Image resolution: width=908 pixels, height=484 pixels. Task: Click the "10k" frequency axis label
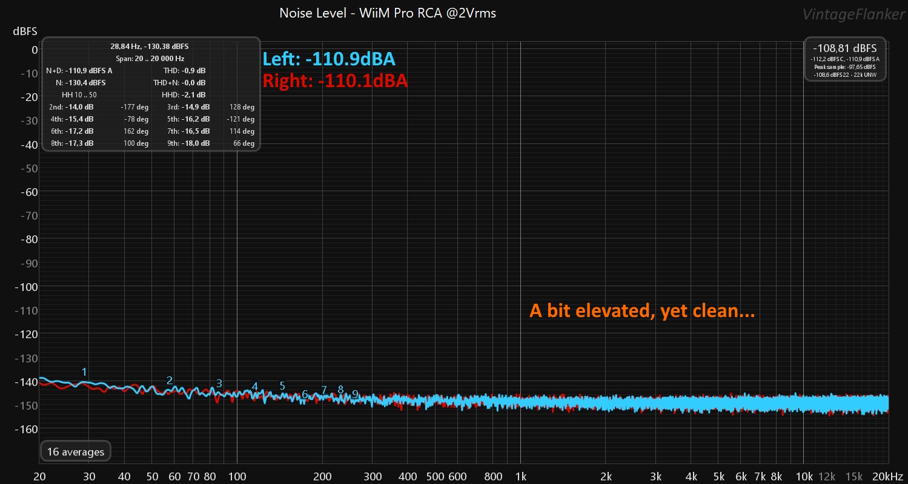click(x=804, y=476)
